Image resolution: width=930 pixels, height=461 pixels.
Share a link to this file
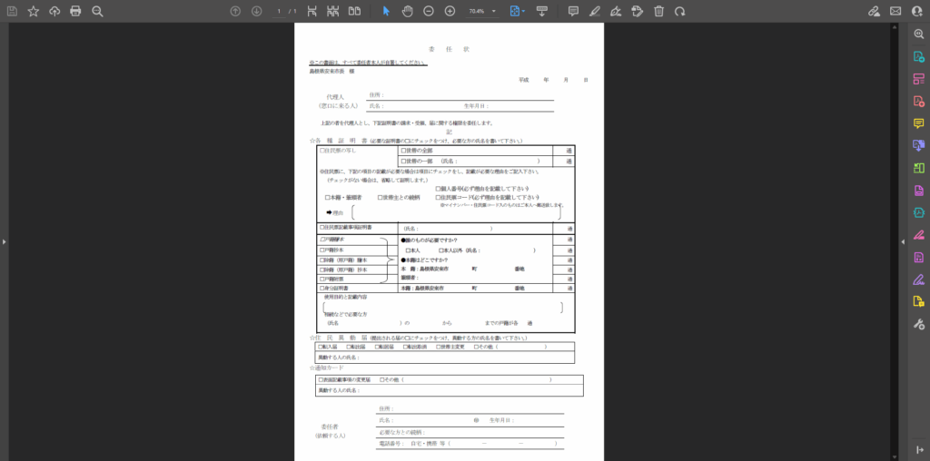(x=874, y=11)
